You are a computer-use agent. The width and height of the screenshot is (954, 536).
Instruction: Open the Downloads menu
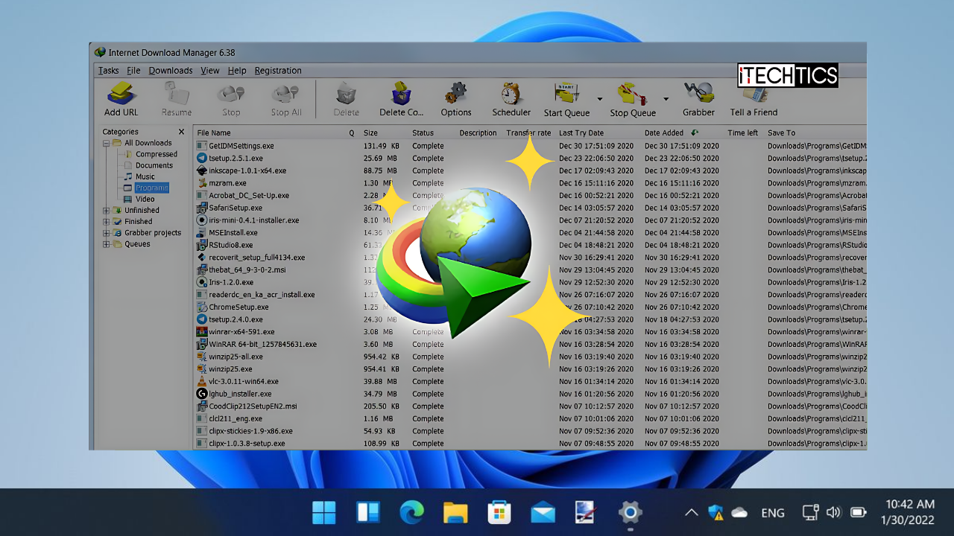171,71
